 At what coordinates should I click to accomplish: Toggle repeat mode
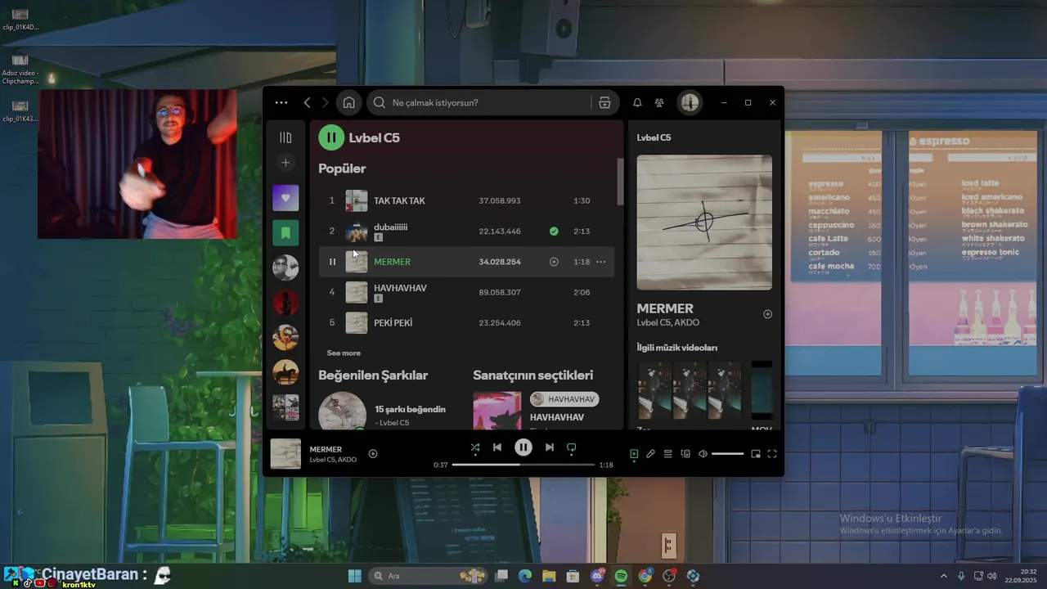[572, 447]
